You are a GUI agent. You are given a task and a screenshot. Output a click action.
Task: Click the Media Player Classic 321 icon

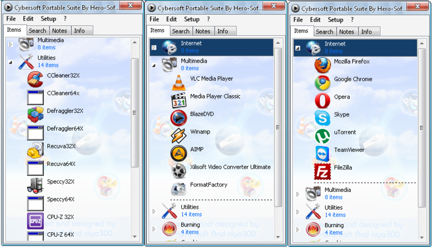click(179, 101)
